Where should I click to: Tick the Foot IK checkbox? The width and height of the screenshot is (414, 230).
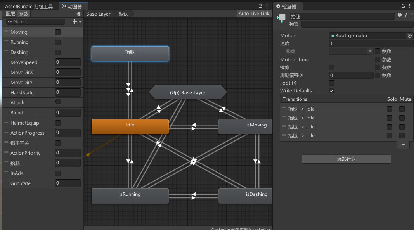click(x=332, y=83)
